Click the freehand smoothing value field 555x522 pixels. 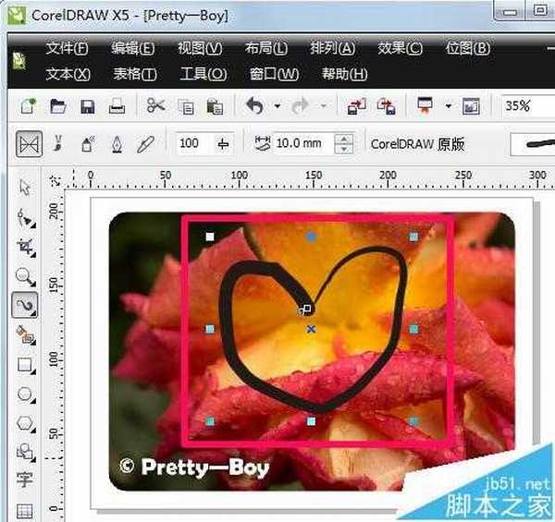192,144
